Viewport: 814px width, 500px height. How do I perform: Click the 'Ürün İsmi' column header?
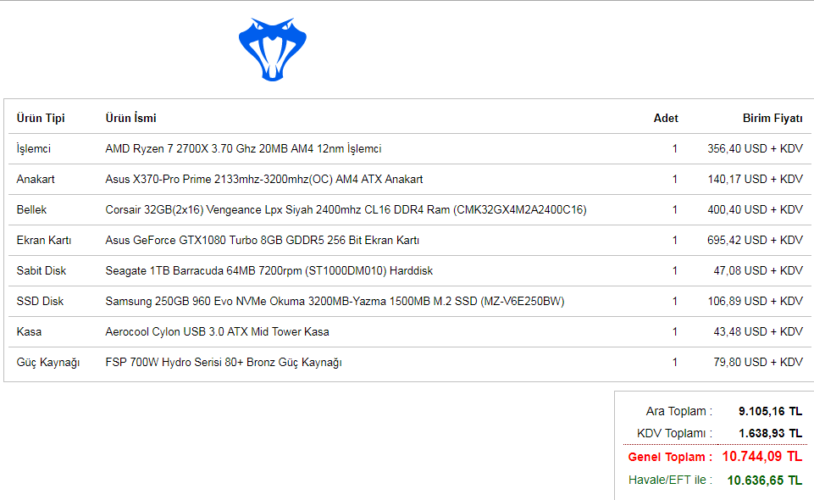(130, 119)
